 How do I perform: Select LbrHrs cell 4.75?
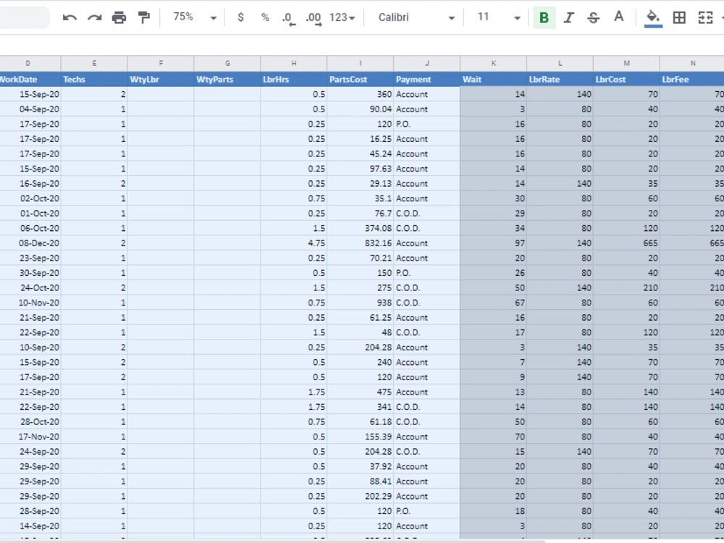294,243
